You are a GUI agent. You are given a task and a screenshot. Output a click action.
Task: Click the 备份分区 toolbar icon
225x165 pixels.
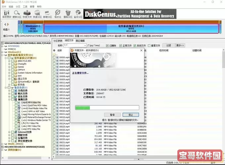78,14
